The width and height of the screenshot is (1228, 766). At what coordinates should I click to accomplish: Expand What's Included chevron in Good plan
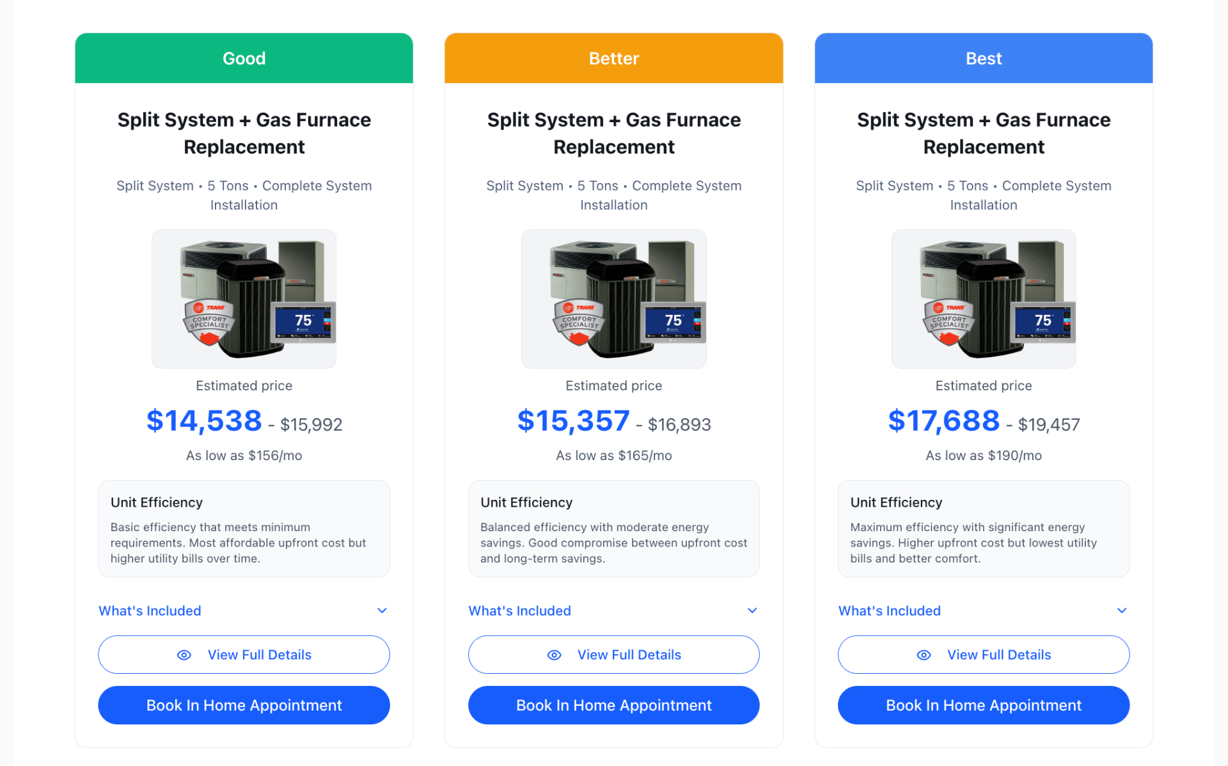coord(382,610)
